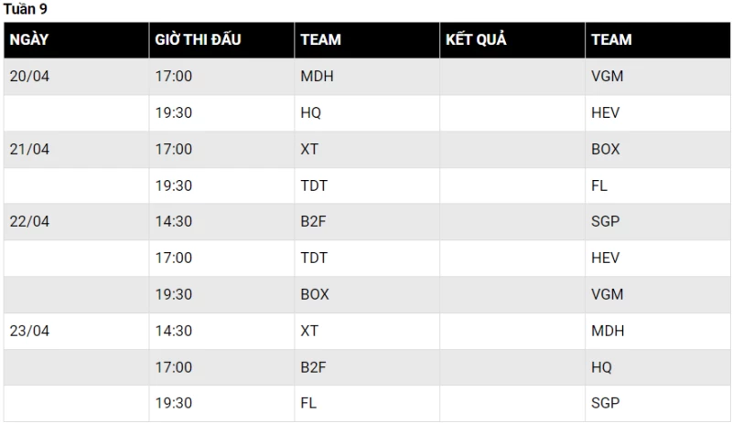
Task: Click the NGÀY column header
Action: 29,40
